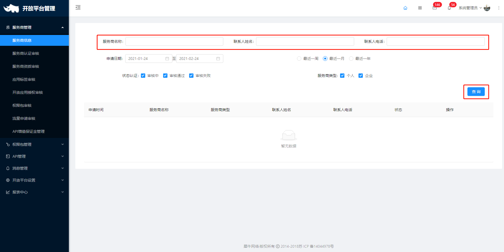
Task: Select the 最近一周 radio option
Action: coord(299,59)
